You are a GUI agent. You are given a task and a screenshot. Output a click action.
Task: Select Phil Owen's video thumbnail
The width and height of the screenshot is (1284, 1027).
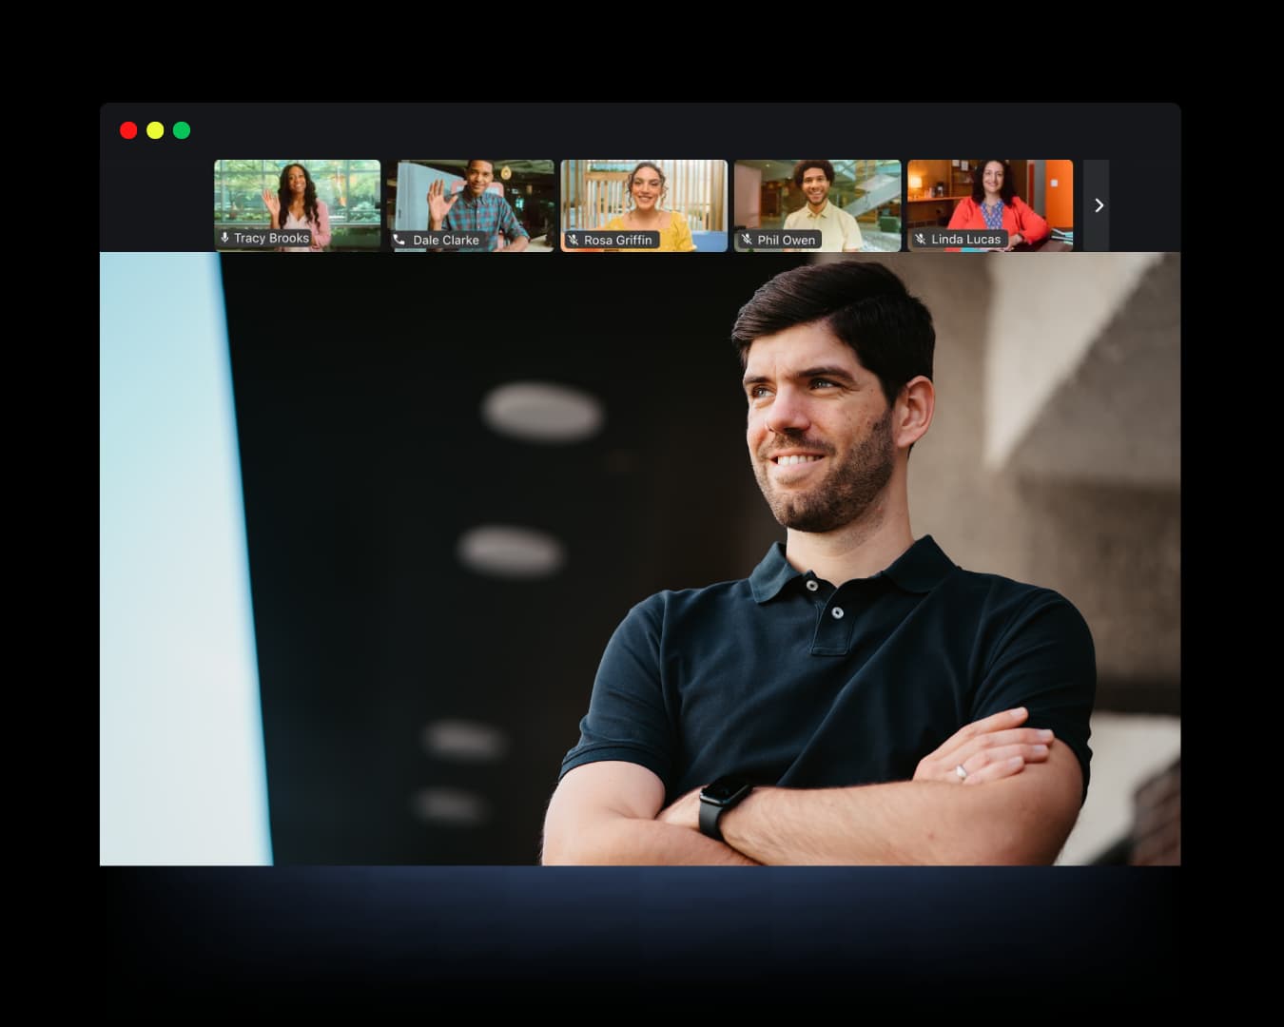817,197
